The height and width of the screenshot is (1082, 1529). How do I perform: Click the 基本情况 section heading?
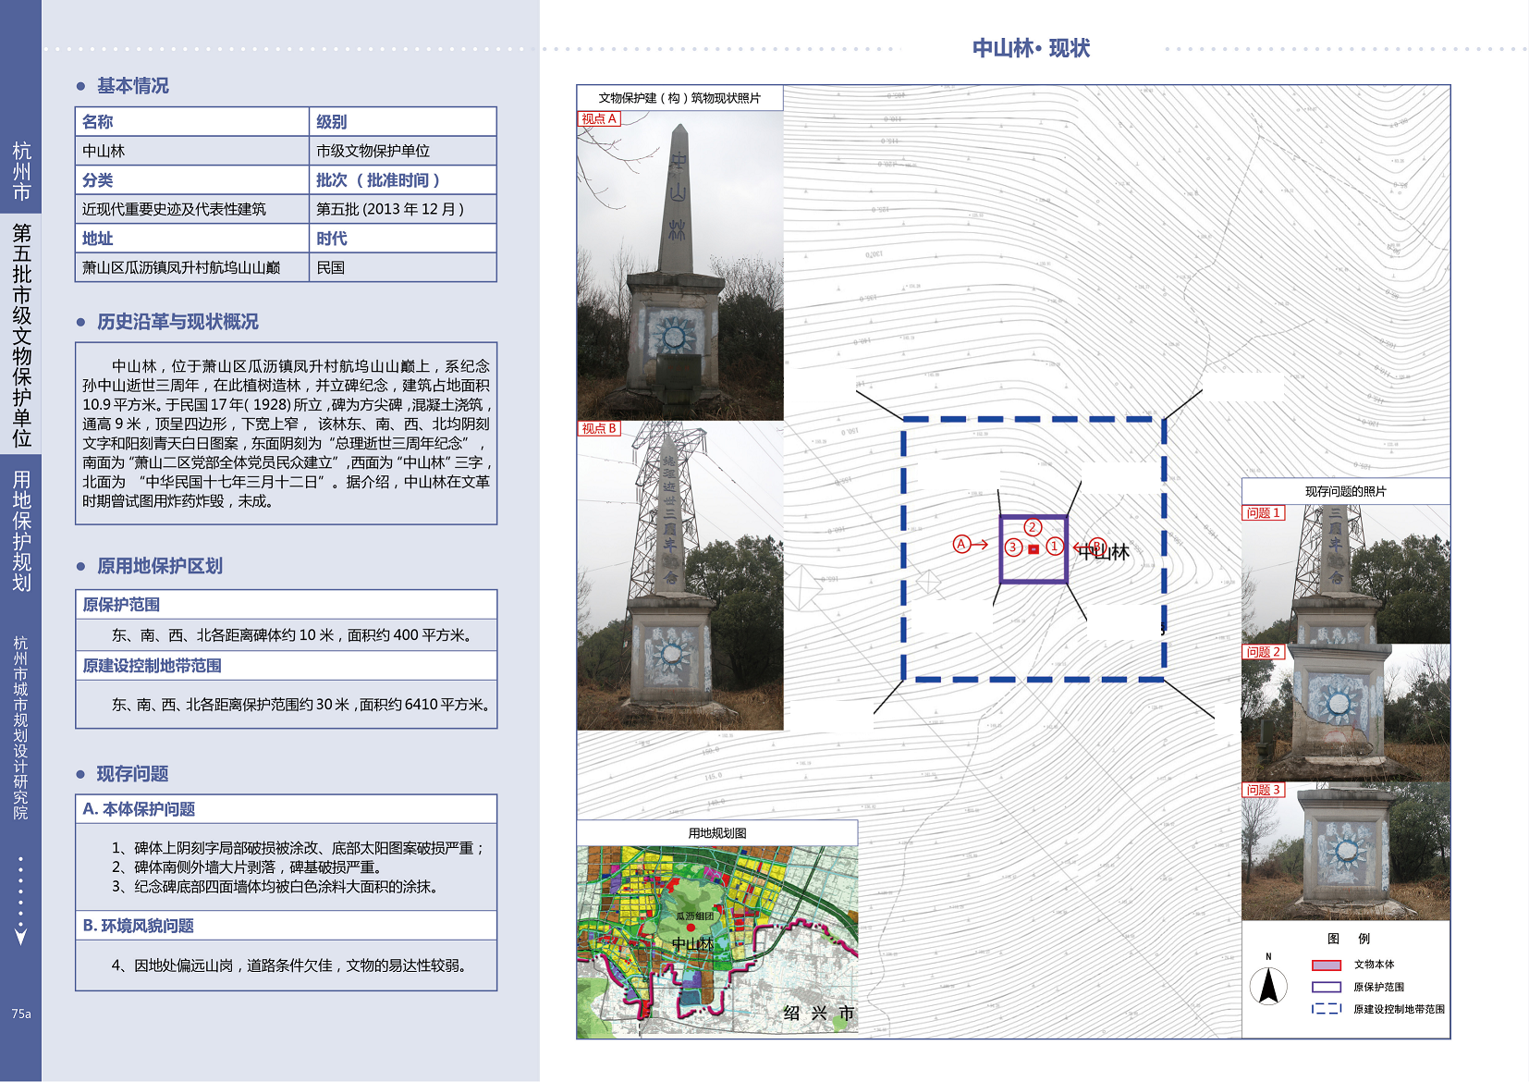tap(132, 86)
